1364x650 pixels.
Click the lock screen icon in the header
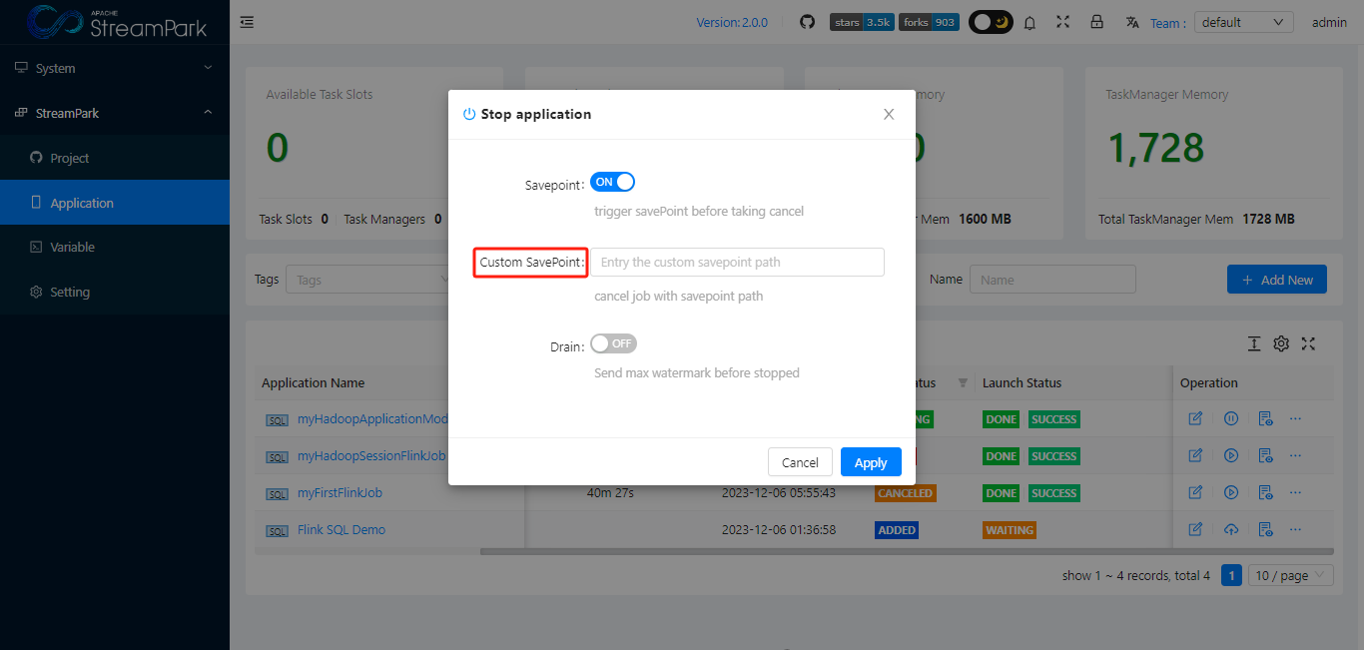click(1096, 21)
